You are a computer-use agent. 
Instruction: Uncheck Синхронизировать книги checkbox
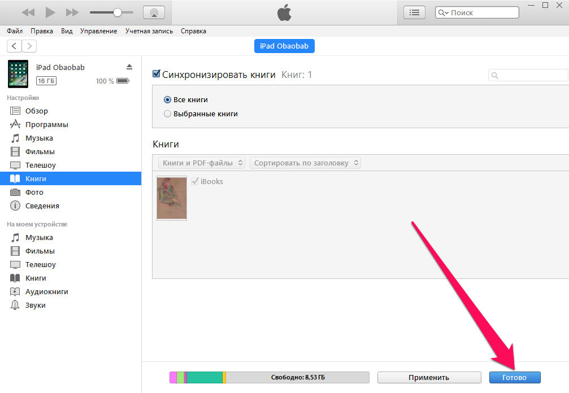tap(157, 74)
